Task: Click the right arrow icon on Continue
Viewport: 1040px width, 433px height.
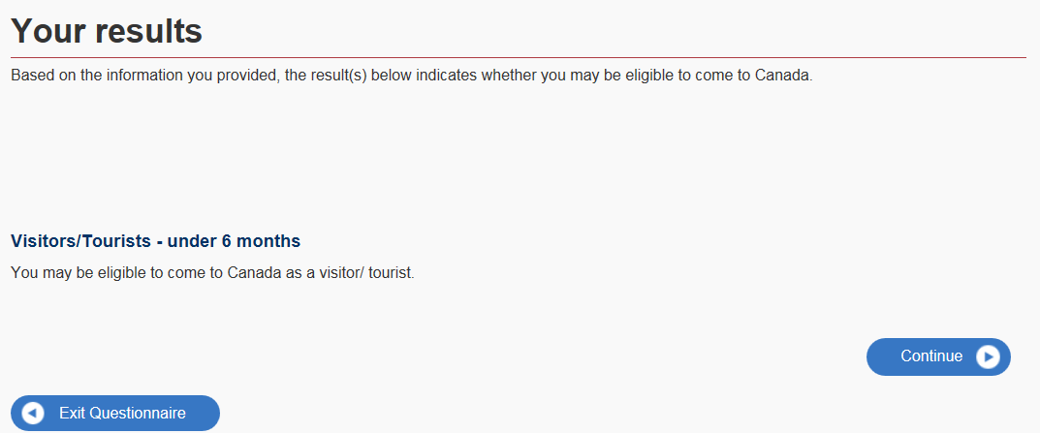Action: [987, 356]
